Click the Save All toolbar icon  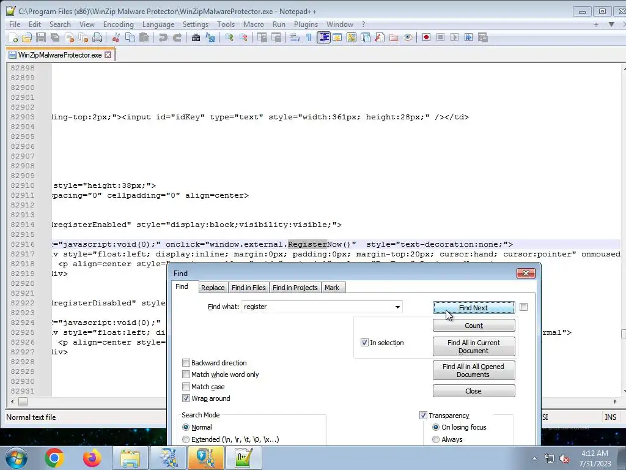coord(55,37)
